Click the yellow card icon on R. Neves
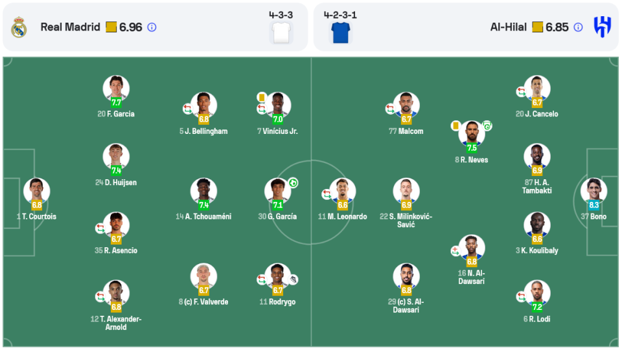The image size is (622, 352). point(455,126)
